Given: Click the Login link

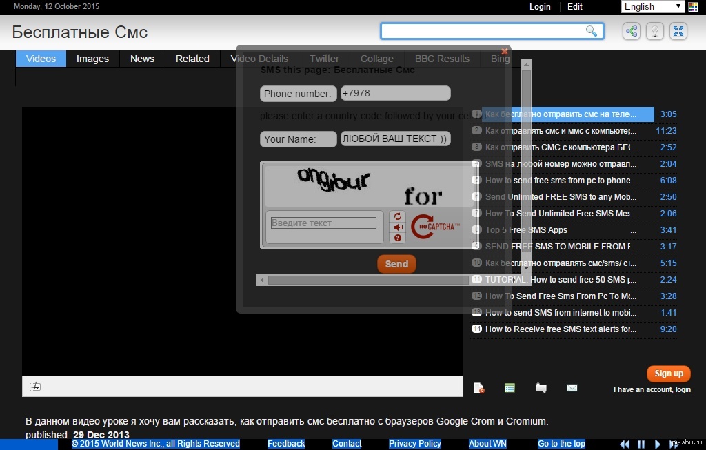Looking at the screenshot, I should (540, 7).
